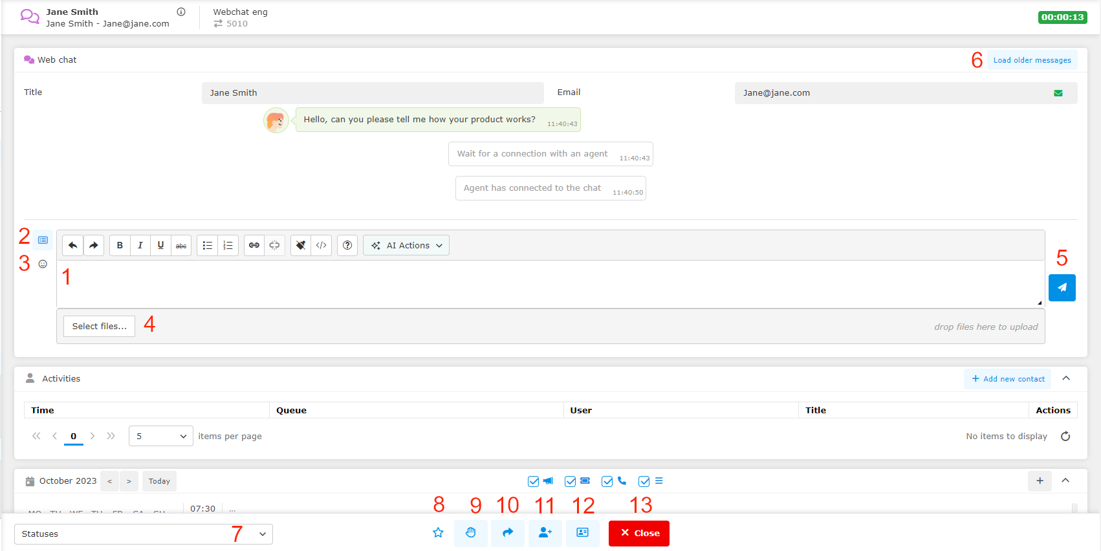Click the star icon in bottom bar
Image resolution: width=1101 pixels, height=551 pixels.
438,533
